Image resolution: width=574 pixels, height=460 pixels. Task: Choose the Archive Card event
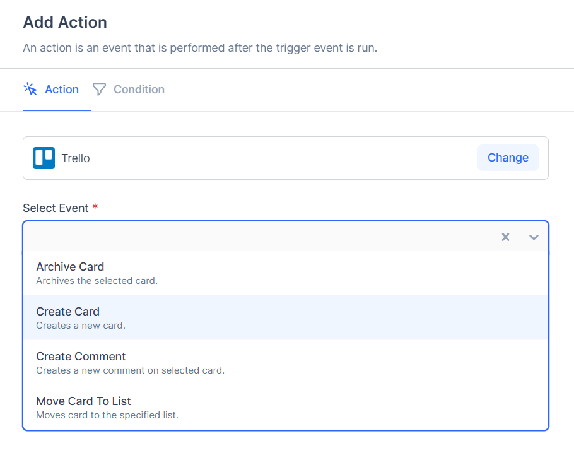pos(70,267)
